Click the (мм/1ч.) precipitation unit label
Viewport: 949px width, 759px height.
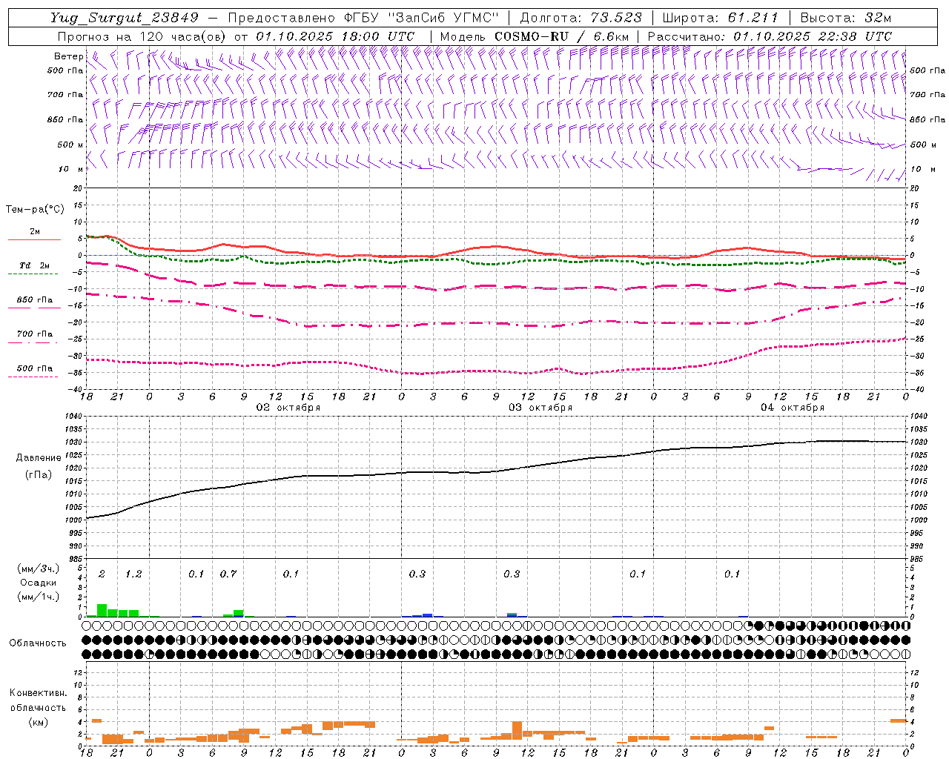coord(38,597)
